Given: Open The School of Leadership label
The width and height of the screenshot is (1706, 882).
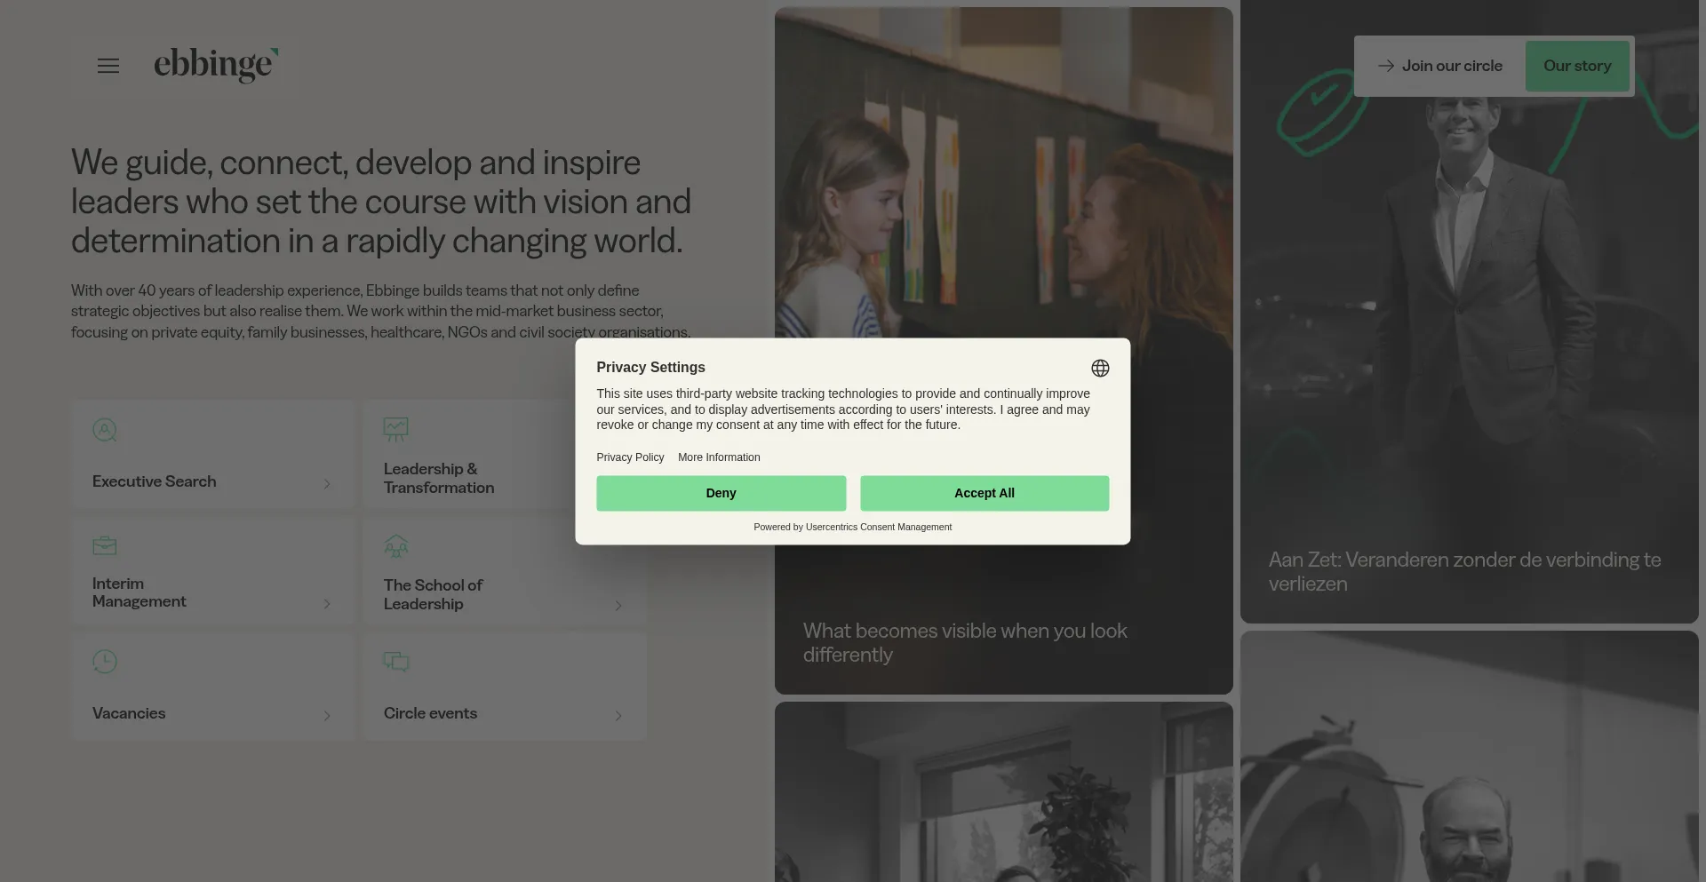Looking at the screenshot, I should (x=433, y=594).
